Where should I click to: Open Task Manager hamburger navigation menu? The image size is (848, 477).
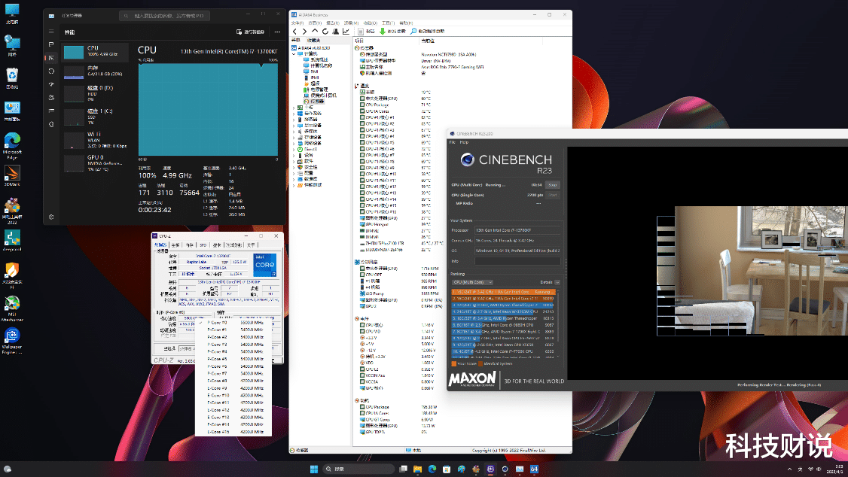(51, 32)
